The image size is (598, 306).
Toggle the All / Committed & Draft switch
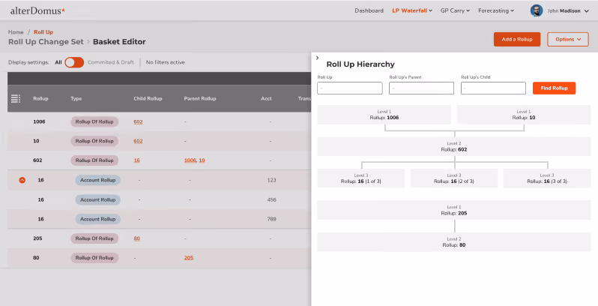74,62
